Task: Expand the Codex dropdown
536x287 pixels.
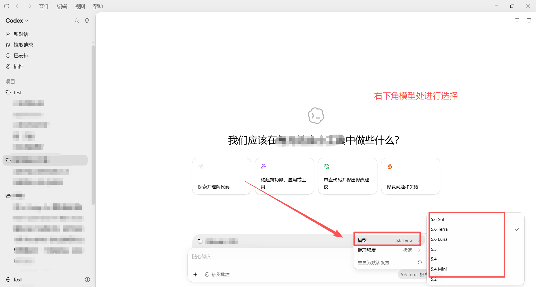Action: (17, 21)
